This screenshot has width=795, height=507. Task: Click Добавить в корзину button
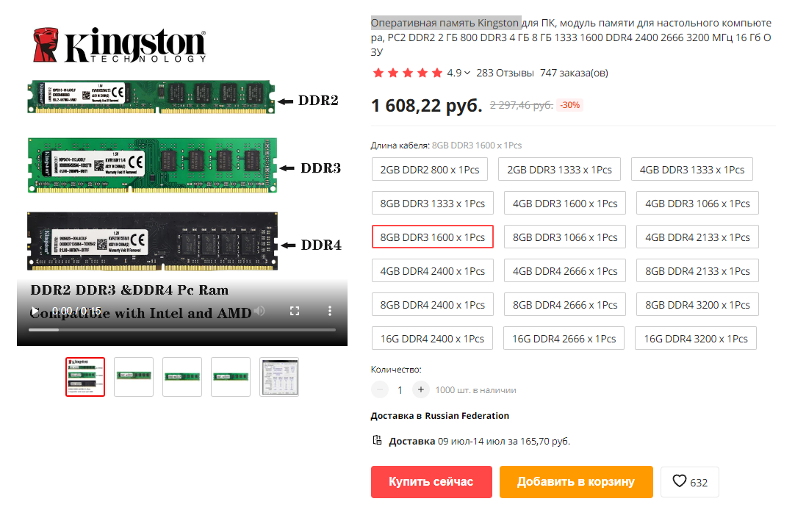point(576,482)
